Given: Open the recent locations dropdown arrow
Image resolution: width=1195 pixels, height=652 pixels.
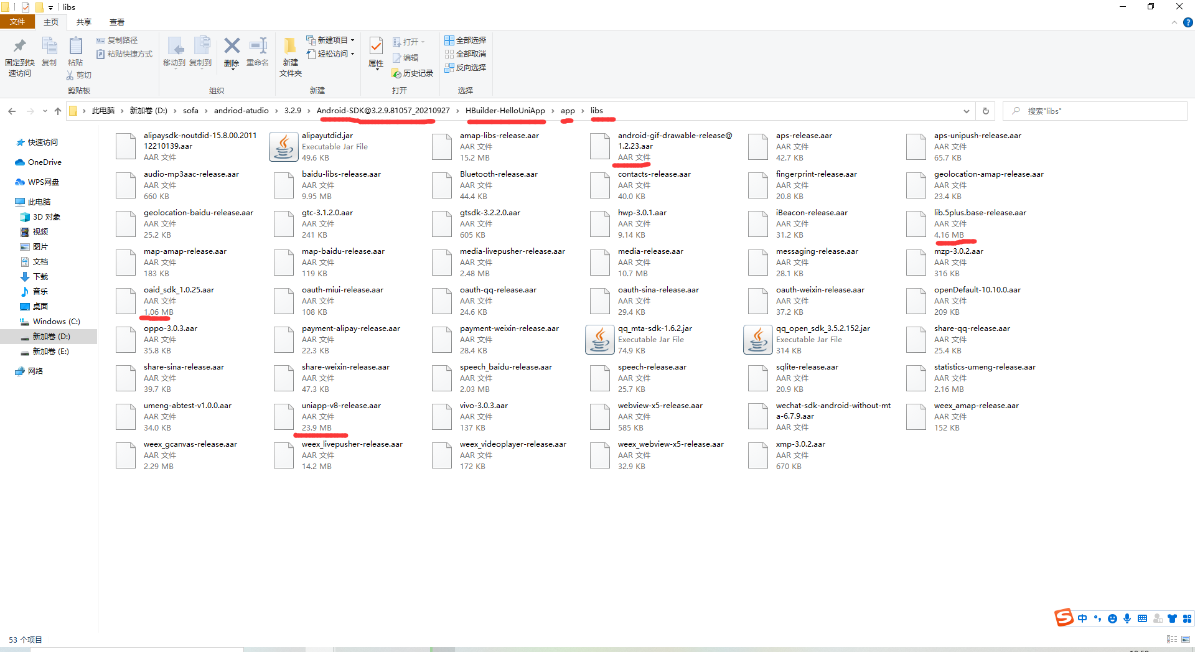Looking at the screenshot, I should tap(45, 111).
